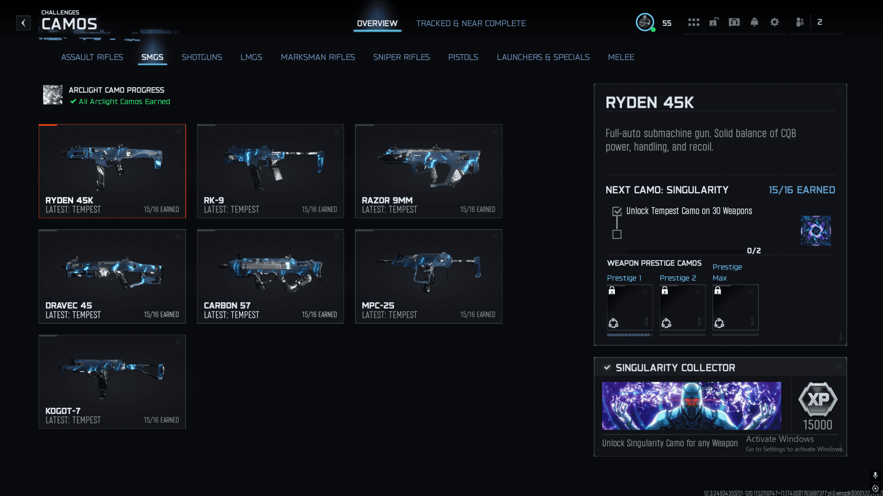Click the Singularity camo swatch preview
Viewport: 883px width, 496px height.
coord(815,231)
